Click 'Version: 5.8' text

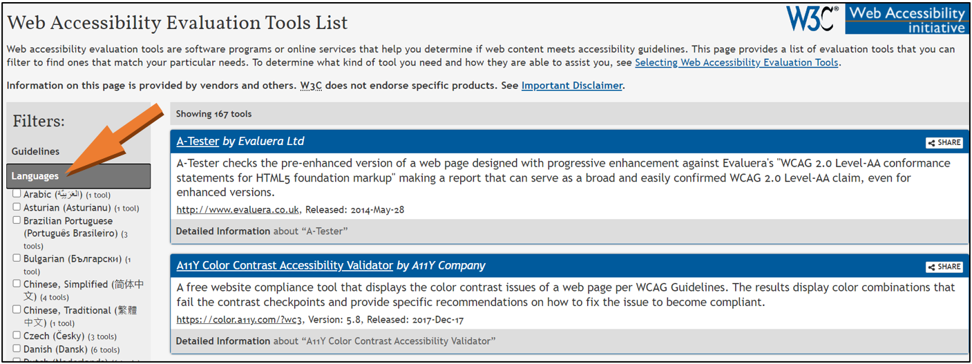335,320
